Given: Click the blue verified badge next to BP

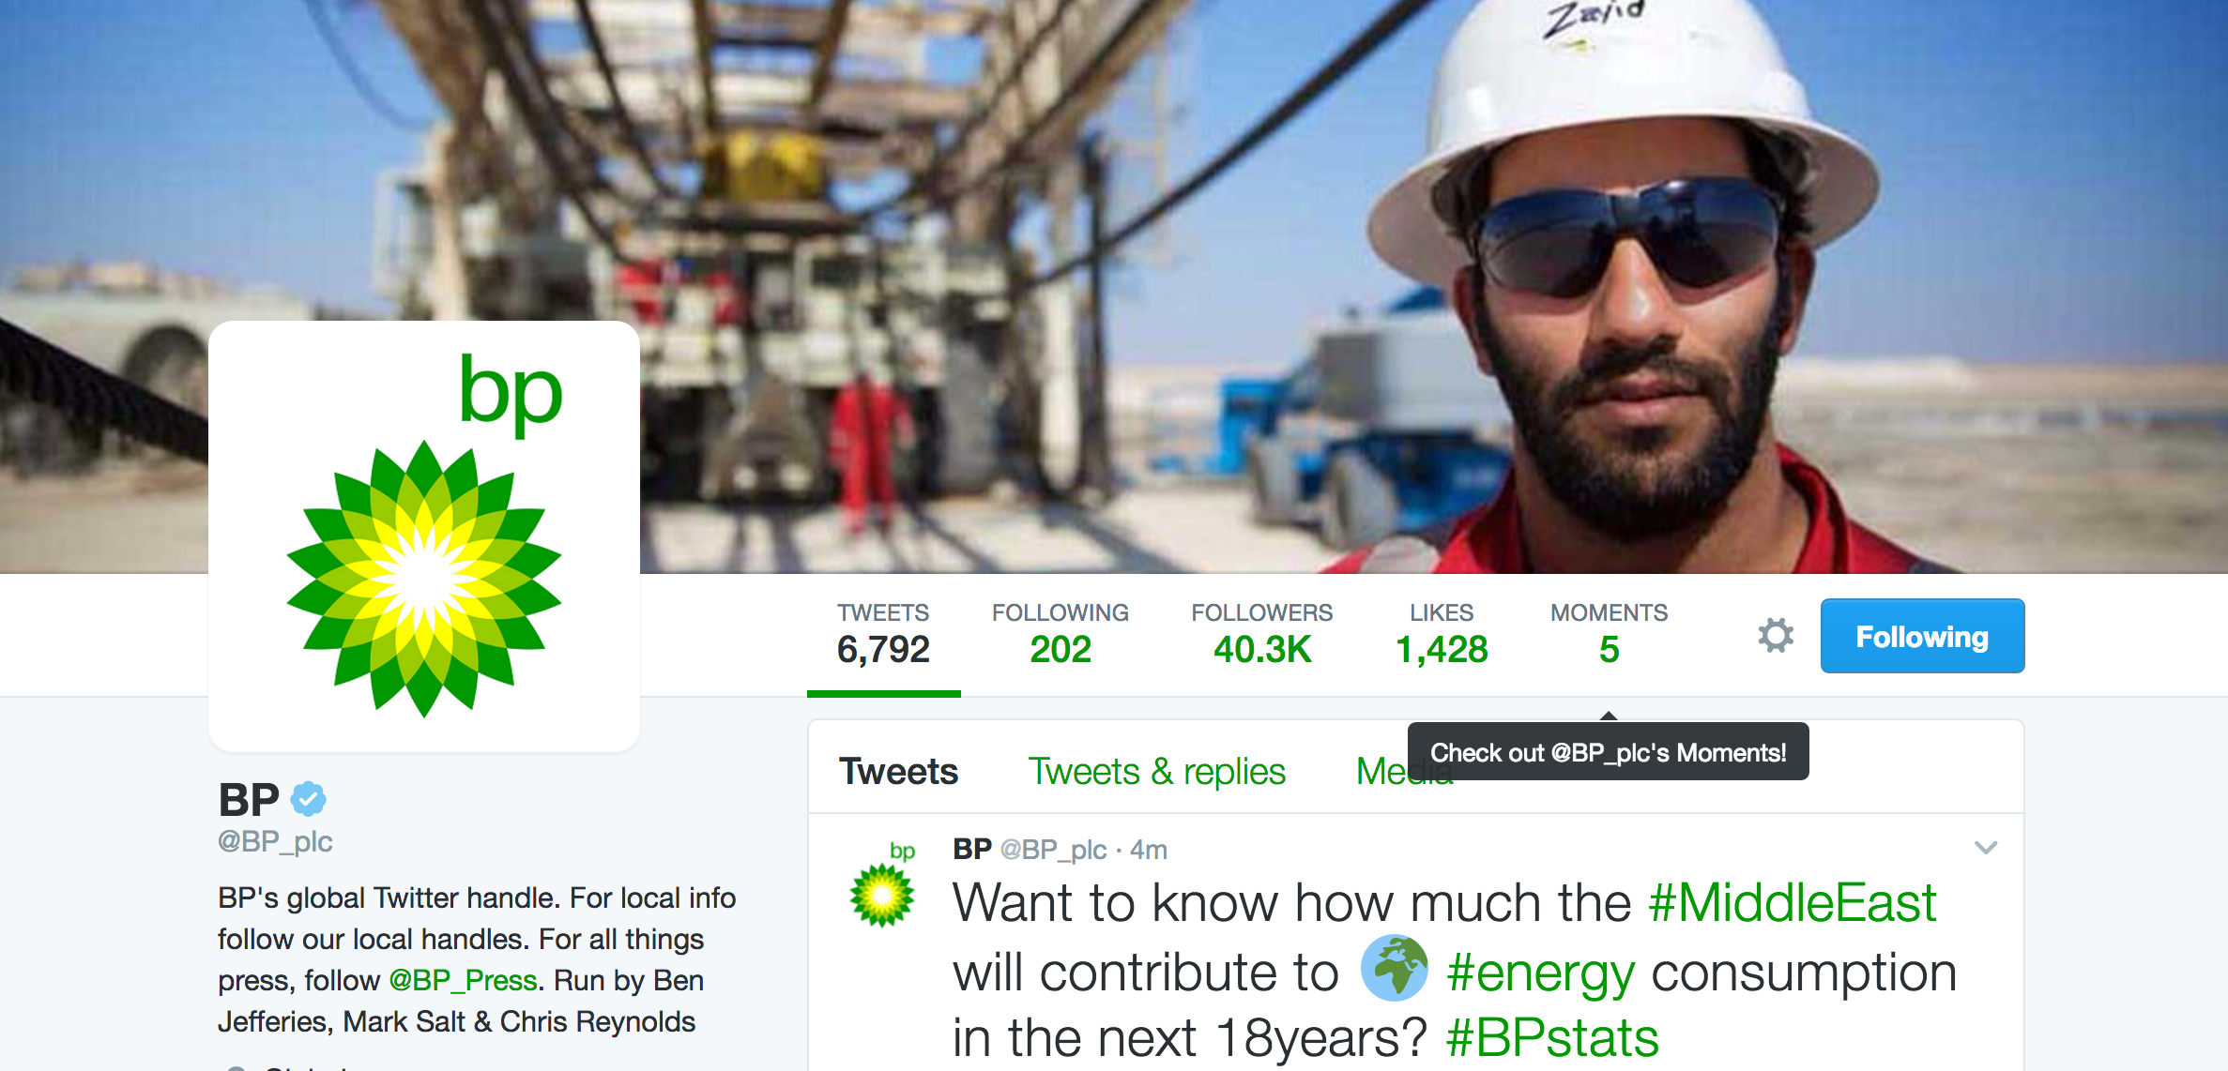Looking at the screenshot, I should (308, 799).
